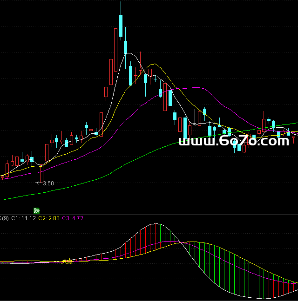Click the arrow pointing to the 3.50 low
298x301 pixels.
point(38,183)
